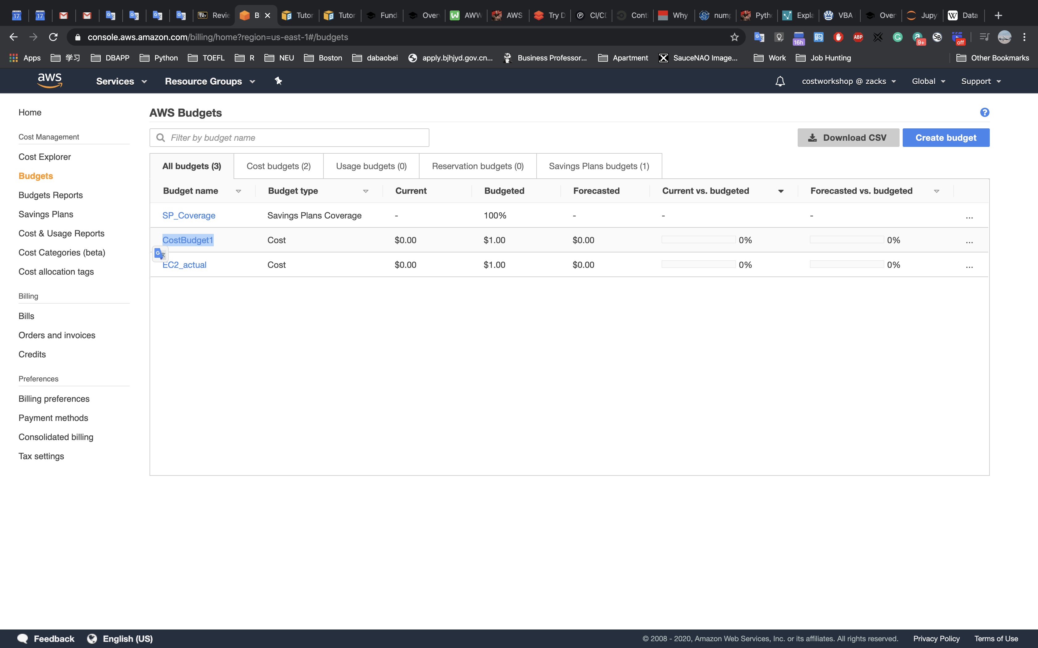Viewport: 1038px width, 648px height.
Task: Click the AWS logo home icon
Action: pos(50,81)
